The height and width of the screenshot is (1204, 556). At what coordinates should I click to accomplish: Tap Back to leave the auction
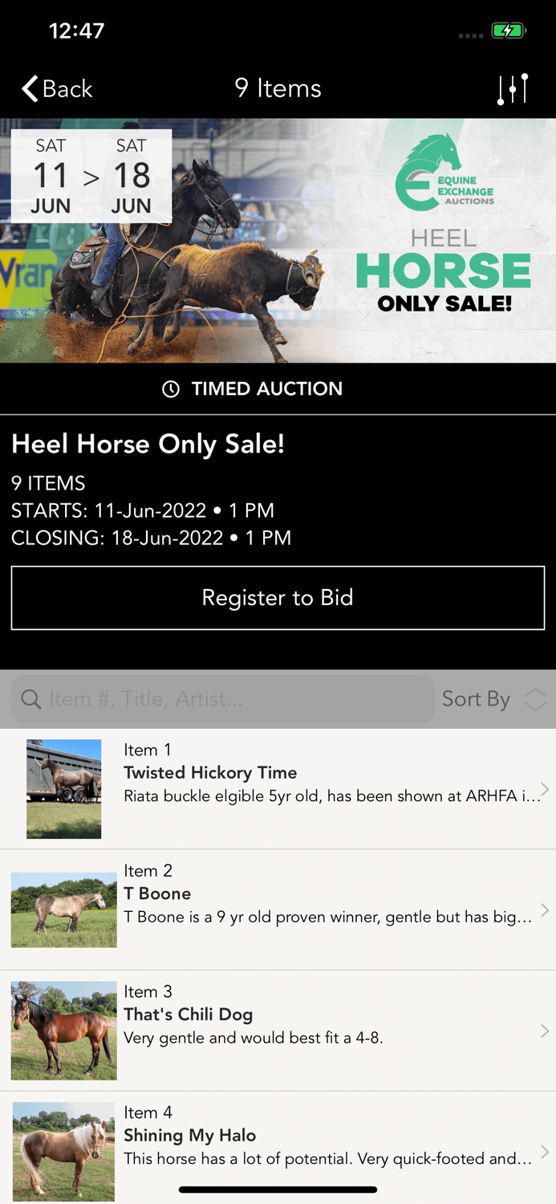coord(56,88)
